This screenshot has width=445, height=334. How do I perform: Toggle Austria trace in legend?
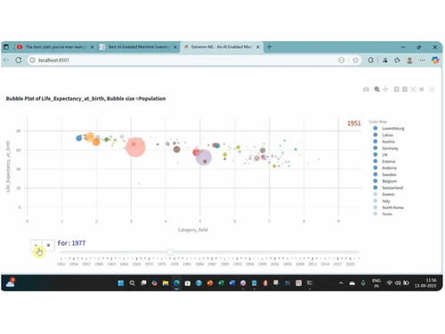(384, 142)
